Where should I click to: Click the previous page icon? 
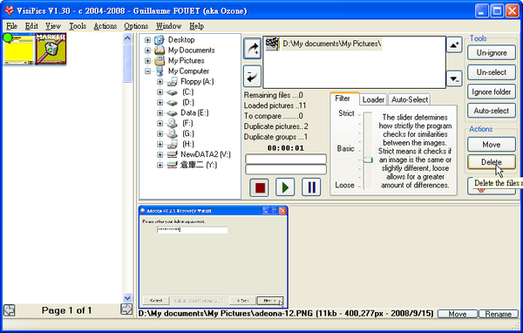click(x=9, y=310)
